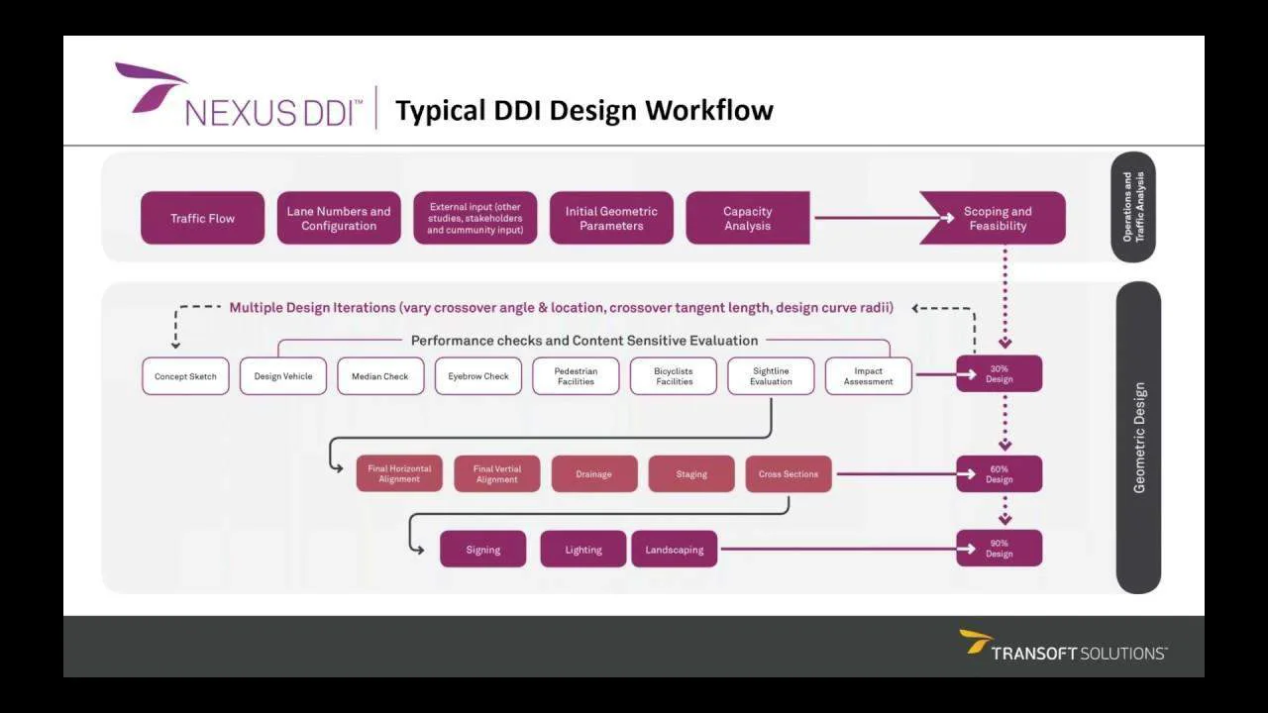Select Final Horizontal Alignment box

click(399, 474)
